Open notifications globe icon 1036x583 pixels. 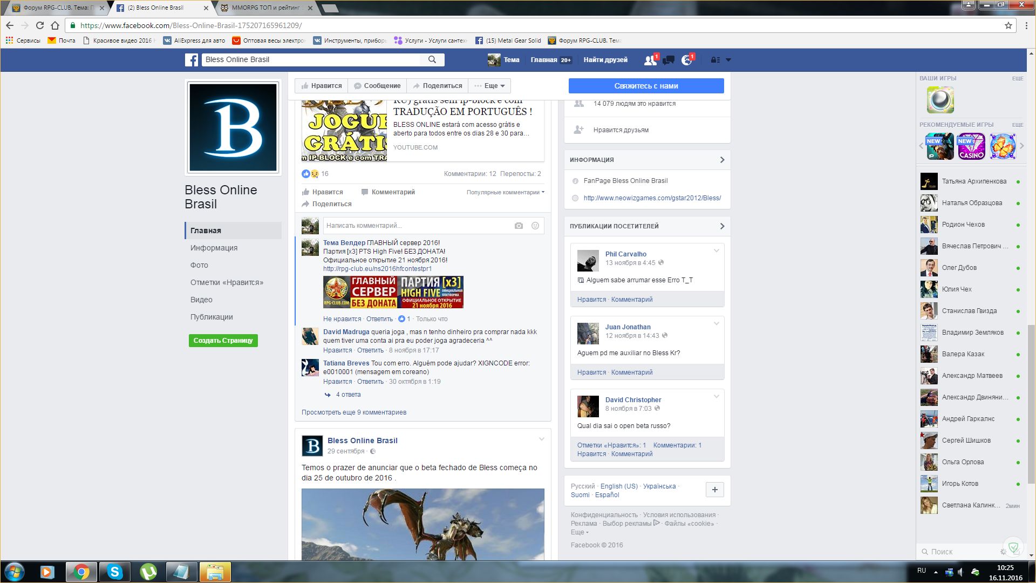click(x=687, y=60)
